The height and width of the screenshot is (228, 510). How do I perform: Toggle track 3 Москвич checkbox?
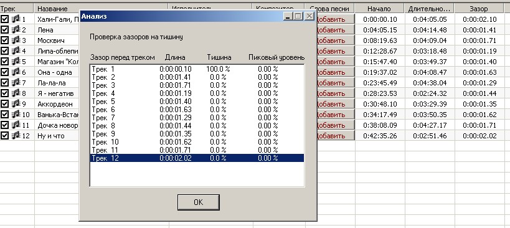tap(4, 40)
